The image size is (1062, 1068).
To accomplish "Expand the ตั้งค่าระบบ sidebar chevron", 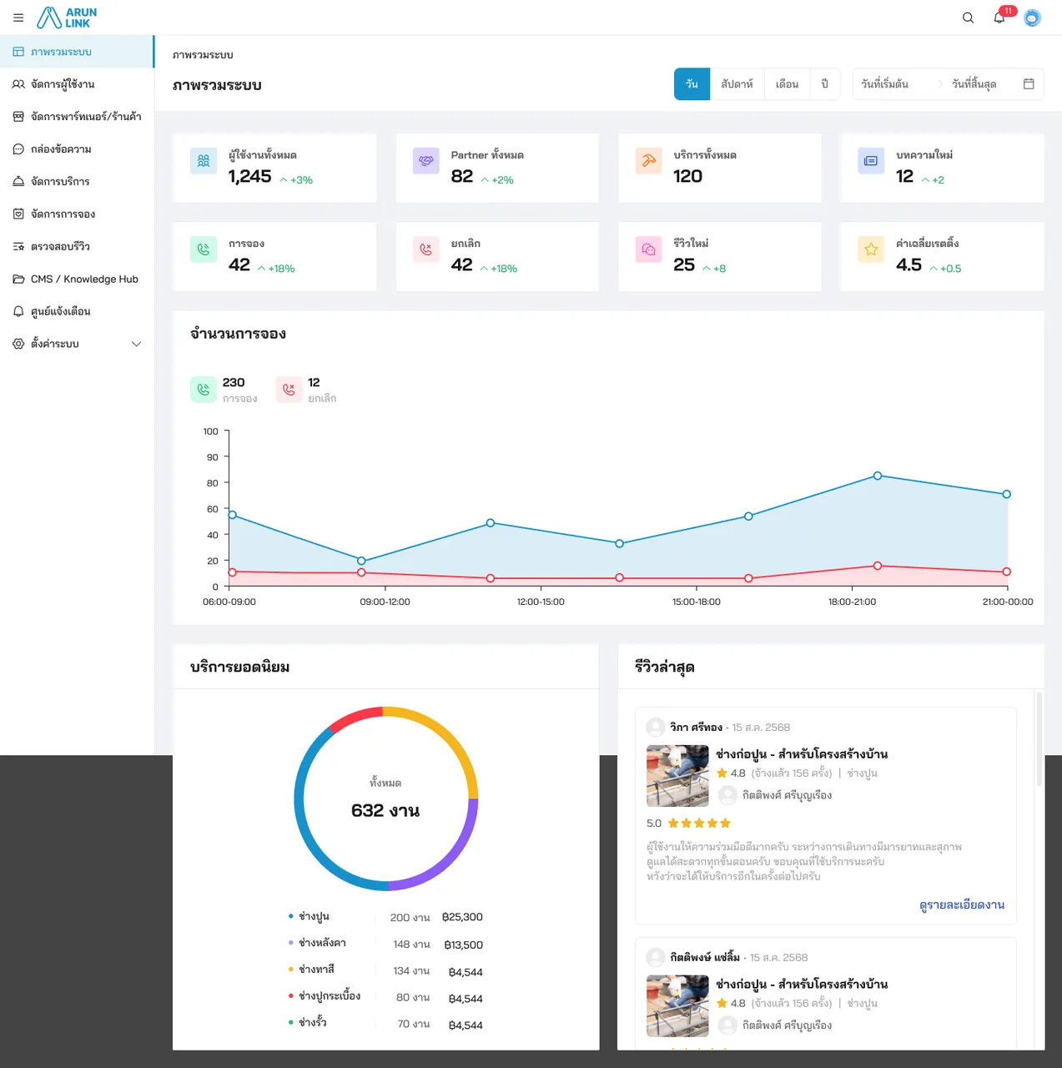I will (x=137, y=344).
